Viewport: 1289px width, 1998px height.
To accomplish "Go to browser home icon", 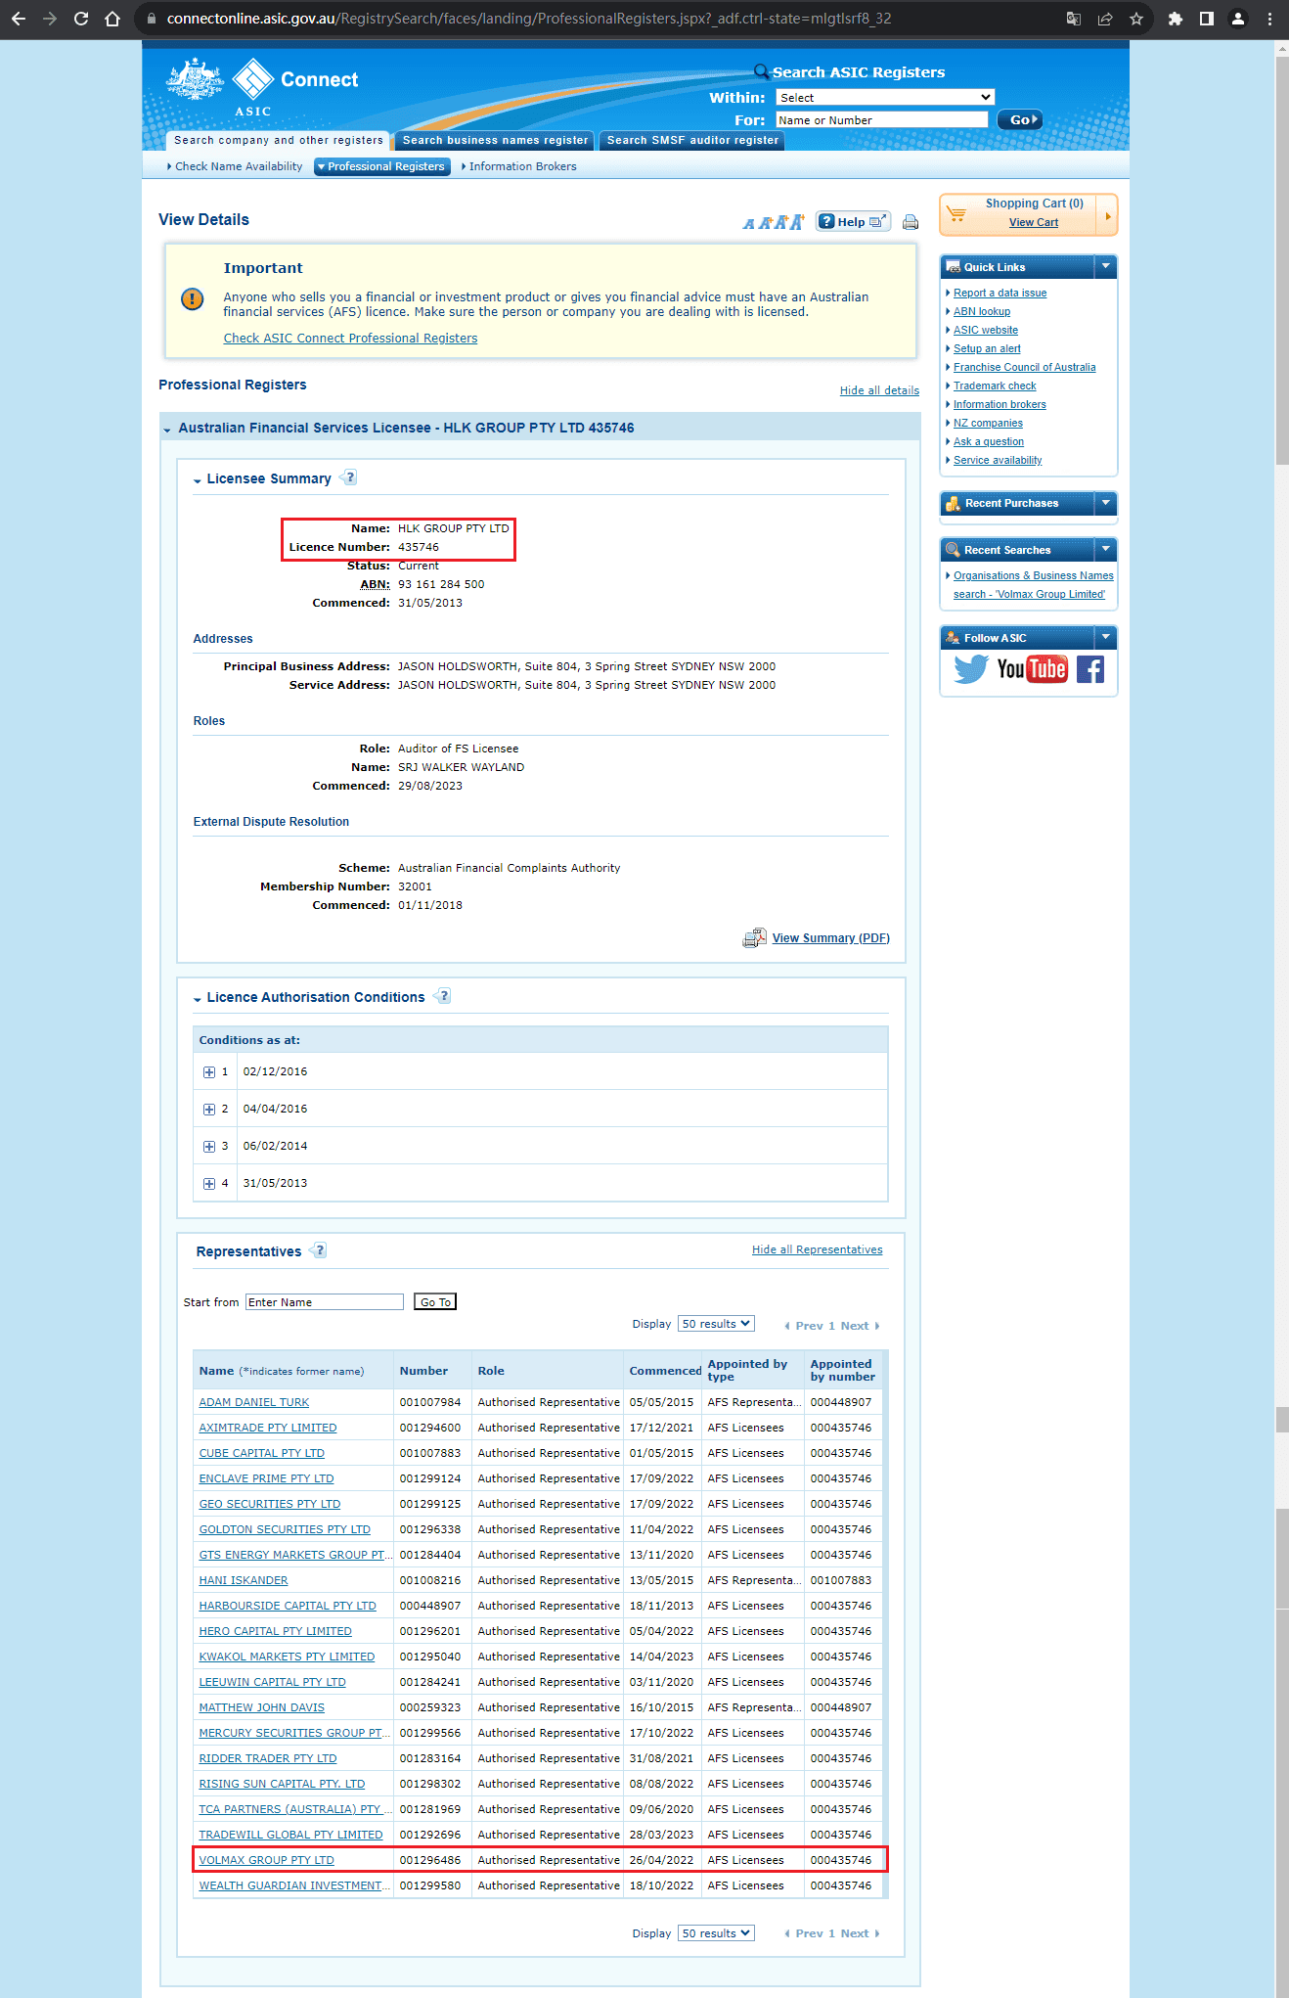I will (112, 19).
